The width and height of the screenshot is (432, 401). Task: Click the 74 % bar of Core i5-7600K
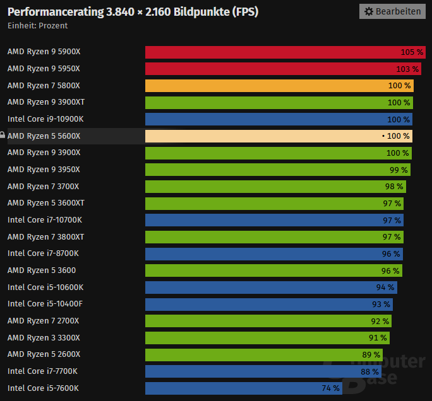(244, 388)
